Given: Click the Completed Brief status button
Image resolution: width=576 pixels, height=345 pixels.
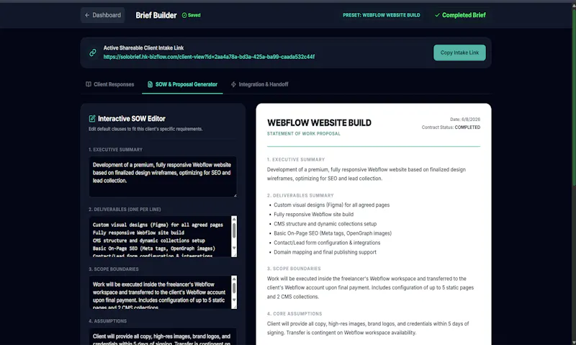Looking at the screenshot, I should click(460, 15).
